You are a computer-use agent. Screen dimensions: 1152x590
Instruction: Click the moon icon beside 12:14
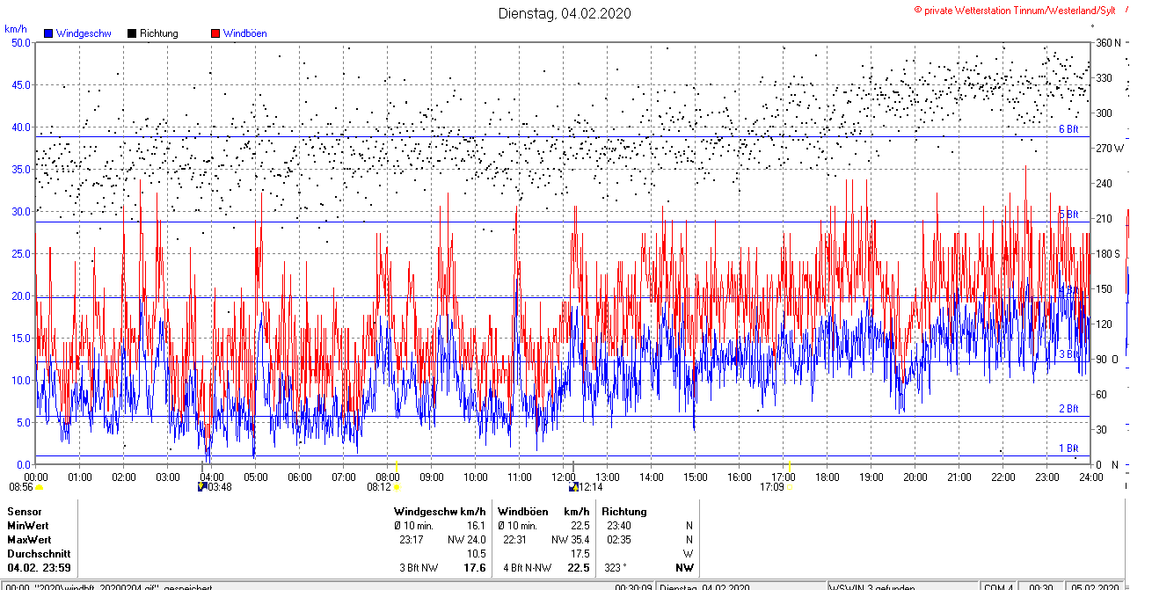[575, 485]
